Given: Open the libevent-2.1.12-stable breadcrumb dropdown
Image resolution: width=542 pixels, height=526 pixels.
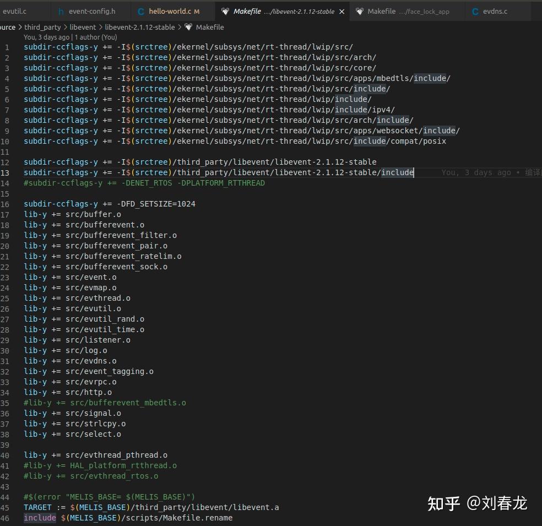Looking at the screenshot, I should [x=140, y=27].
